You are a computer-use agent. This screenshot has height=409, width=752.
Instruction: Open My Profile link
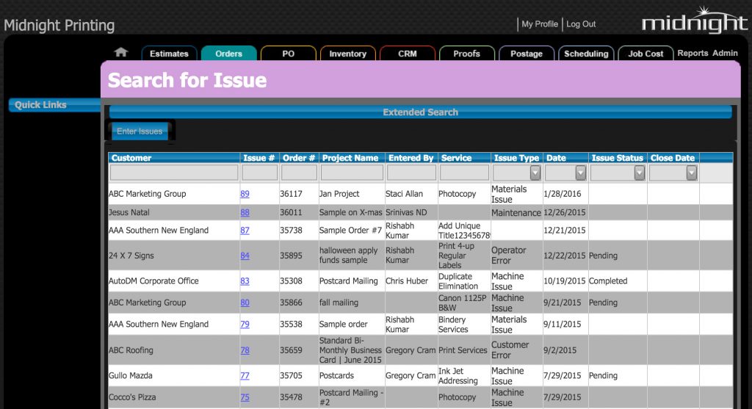pyautogui.click(x=539, y=24)
